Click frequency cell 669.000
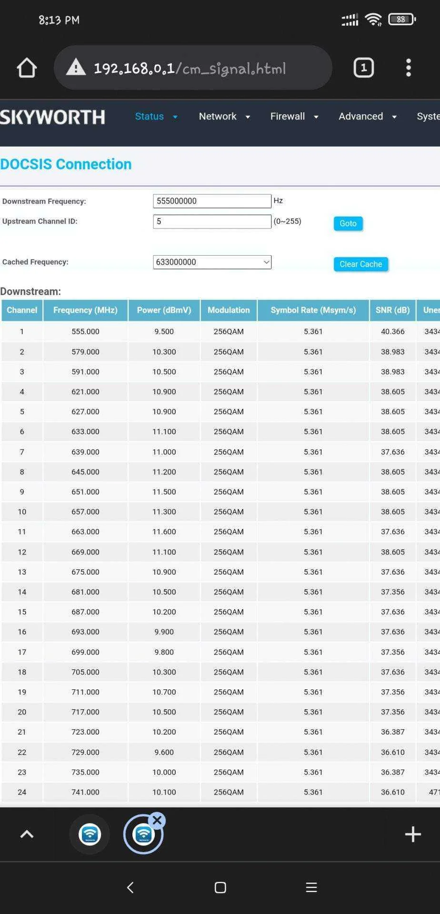This screenshot has width=440, height=914. (x=85, y=552)
